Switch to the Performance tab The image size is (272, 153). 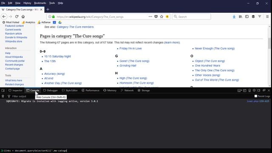coord(91,91)
